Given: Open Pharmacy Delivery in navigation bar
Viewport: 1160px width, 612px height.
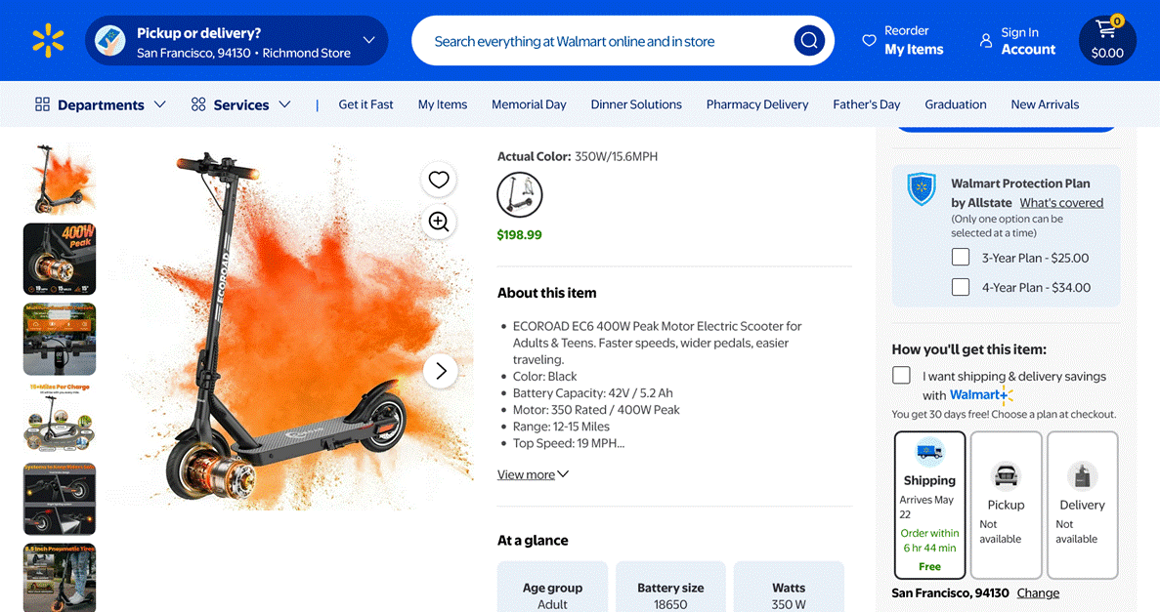Looking at the screenshot, I should coord(756,104).
